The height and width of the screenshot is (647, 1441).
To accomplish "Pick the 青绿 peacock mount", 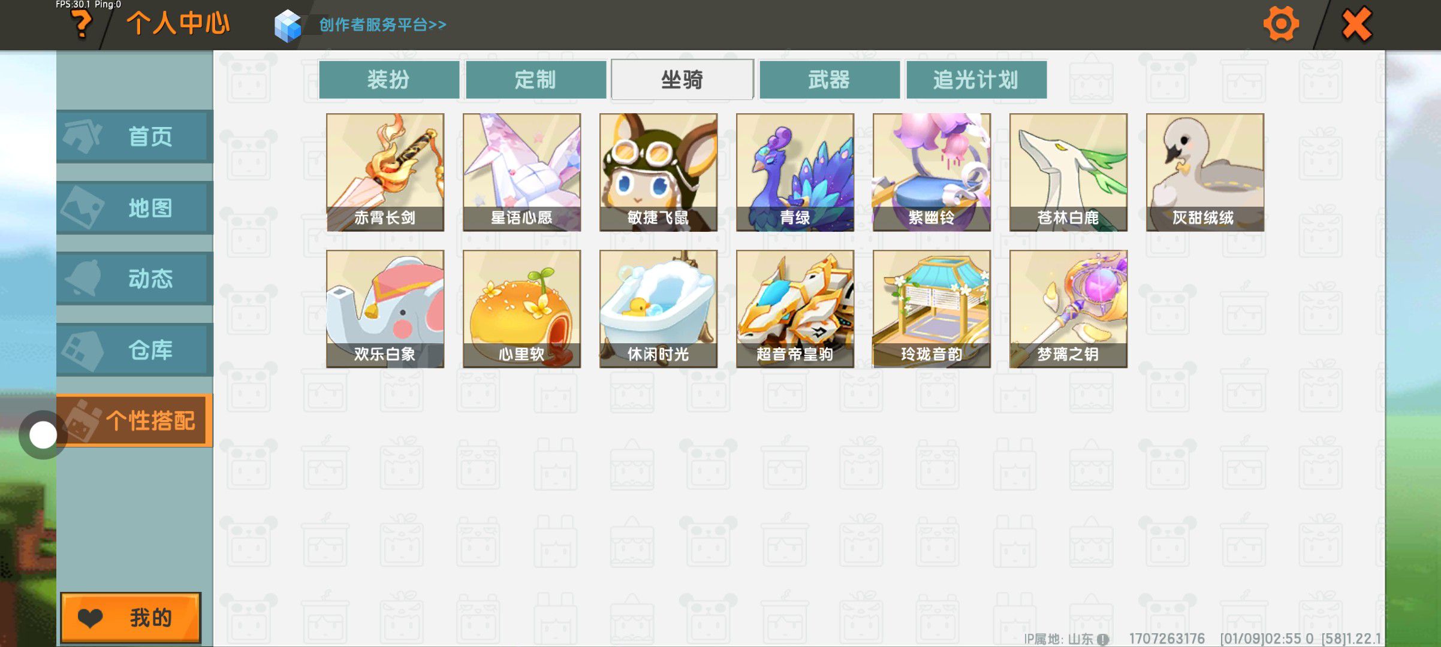I will (x=795, y=173).
